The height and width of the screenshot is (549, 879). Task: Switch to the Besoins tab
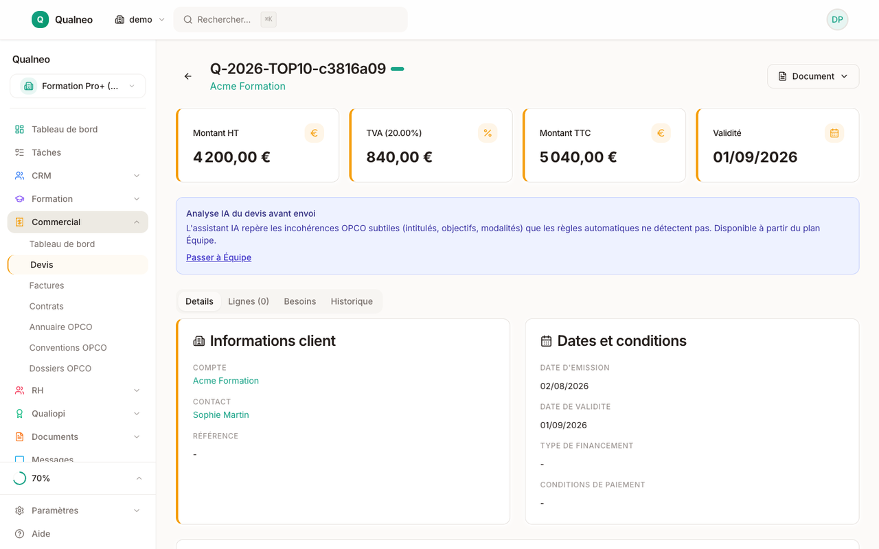(x=300, y=301)
